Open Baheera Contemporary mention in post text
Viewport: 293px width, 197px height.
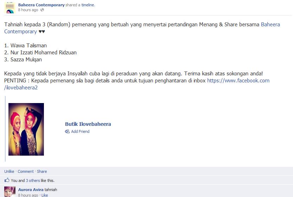click(142, 28)
